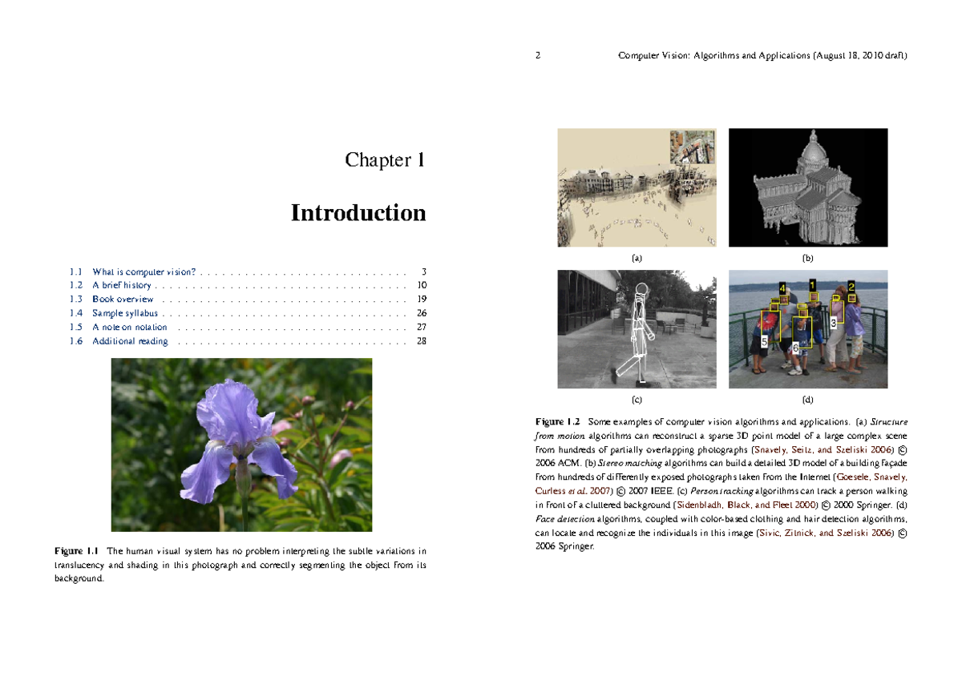The image size is (962, 680).
Task: Open section 1.6 Additional reading
Action: (x=130, y=340)
